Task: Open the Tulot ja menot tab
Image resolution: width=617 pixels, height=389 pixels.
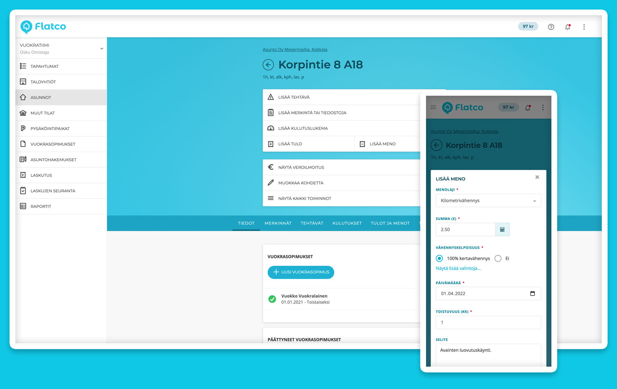Action: click(x=390, y=223)
